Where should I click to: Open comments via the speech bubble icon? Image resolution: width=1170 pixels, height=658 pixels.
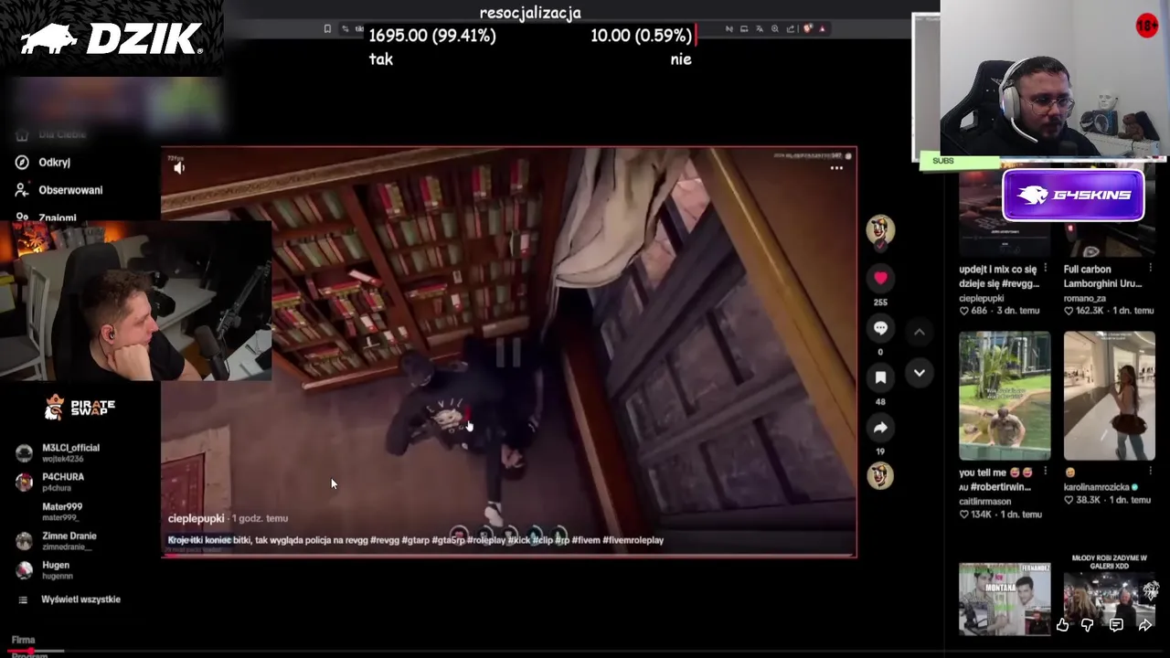[x=880, y=328]
